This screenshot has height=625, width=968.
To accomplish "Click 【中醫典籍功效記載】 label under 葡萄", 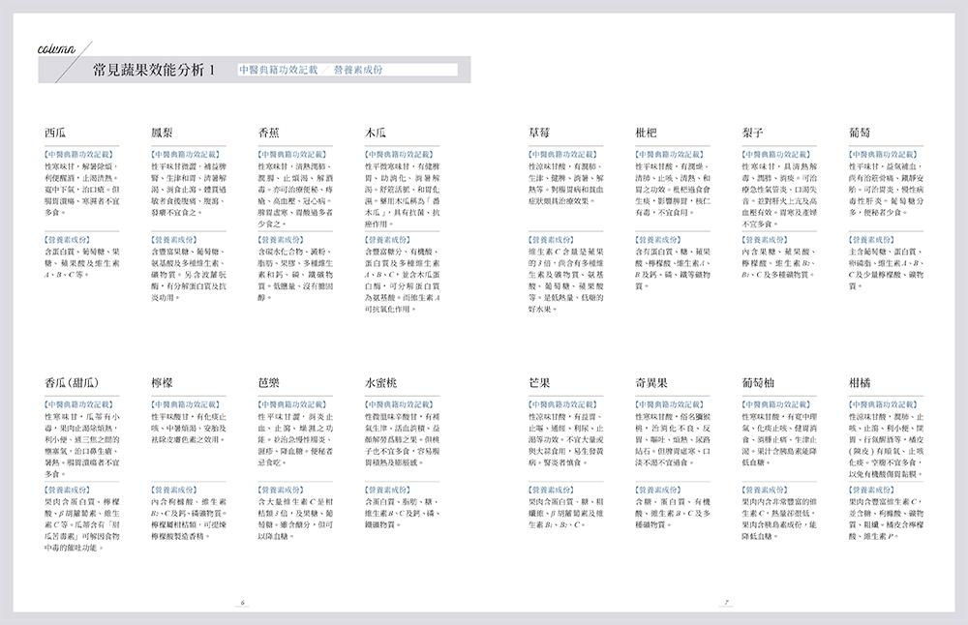I will (884, 154).
